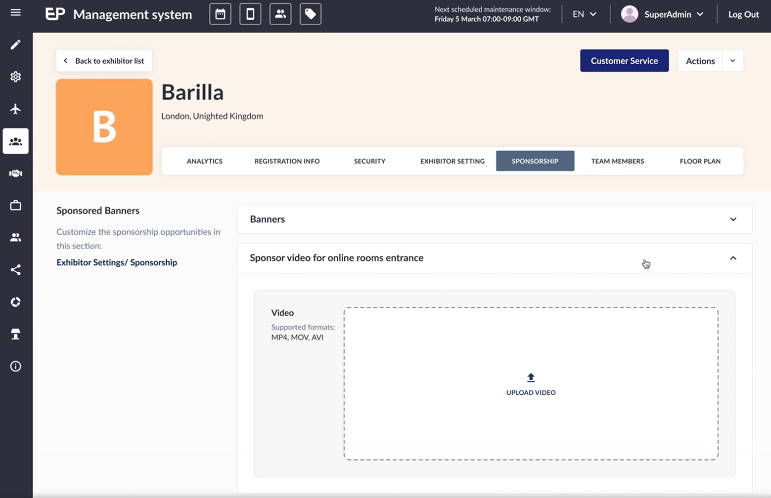The width and height of the screenshot is (771, 498).
Task: Click the tag icon in header
Action: click(x=311, y=14)
